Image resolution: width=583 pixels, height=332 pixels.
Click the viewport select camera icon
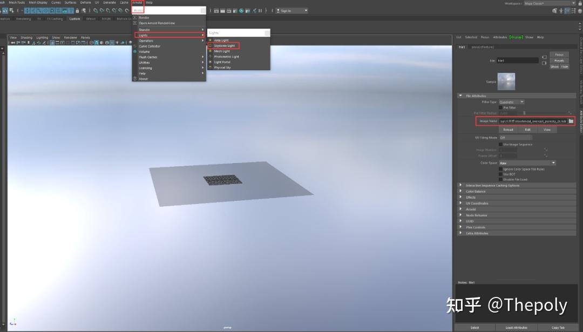point(12,43)
